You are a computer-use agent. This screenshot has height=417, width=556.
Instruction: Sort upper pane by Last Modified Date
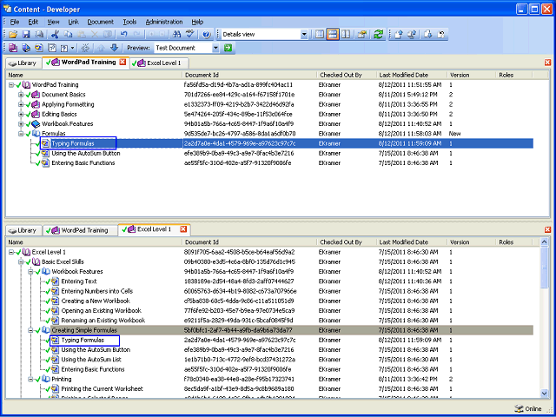pyautogui.click(x=412, y=76)
